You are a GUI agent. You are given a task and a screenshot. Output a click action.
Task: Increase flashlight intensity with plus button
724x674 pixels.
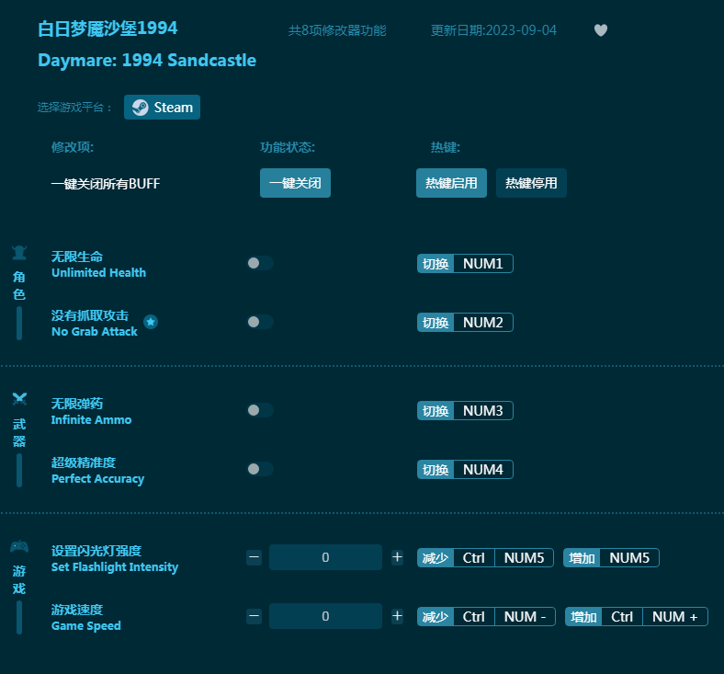point(397,557)
